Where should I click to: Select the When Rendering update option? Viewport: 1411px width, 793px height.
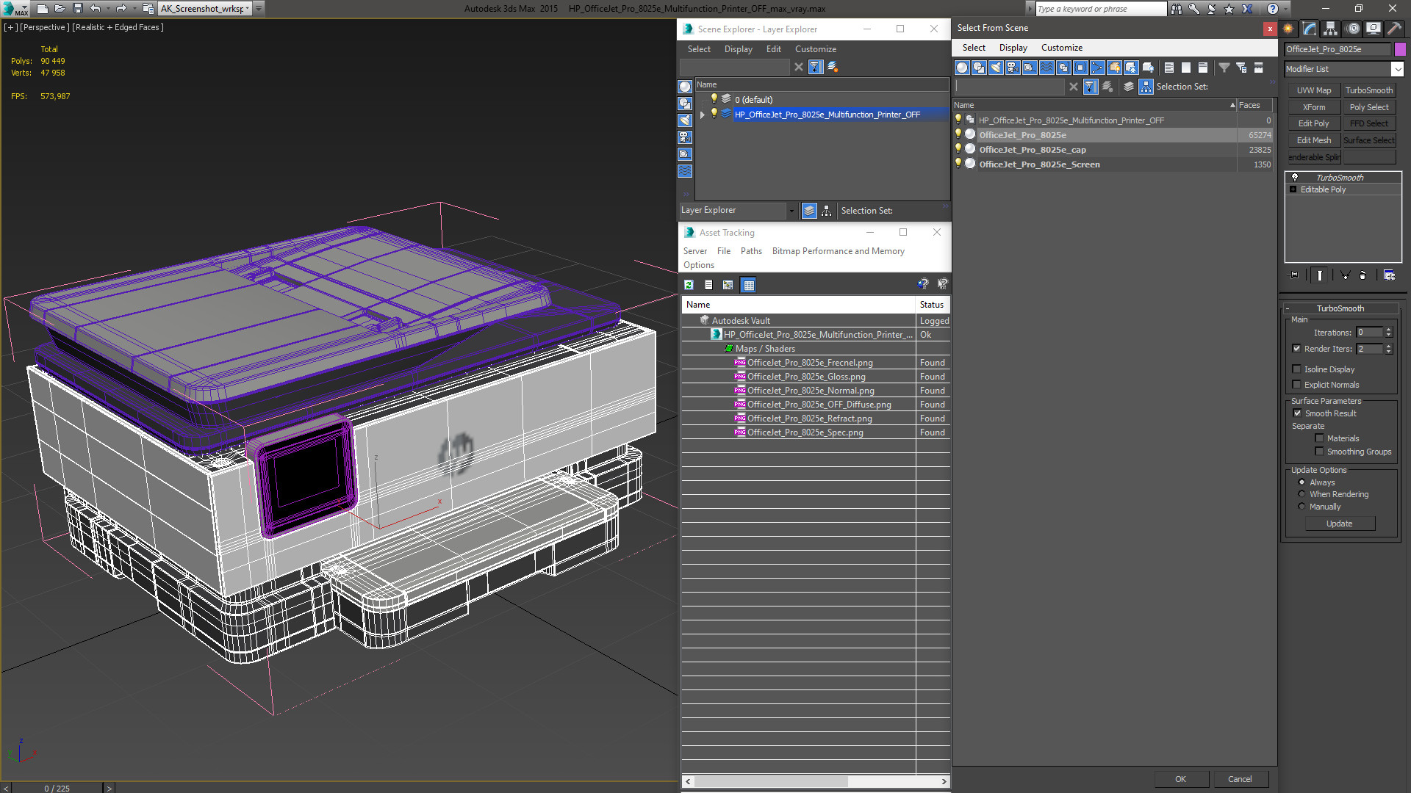point(1302,494)
